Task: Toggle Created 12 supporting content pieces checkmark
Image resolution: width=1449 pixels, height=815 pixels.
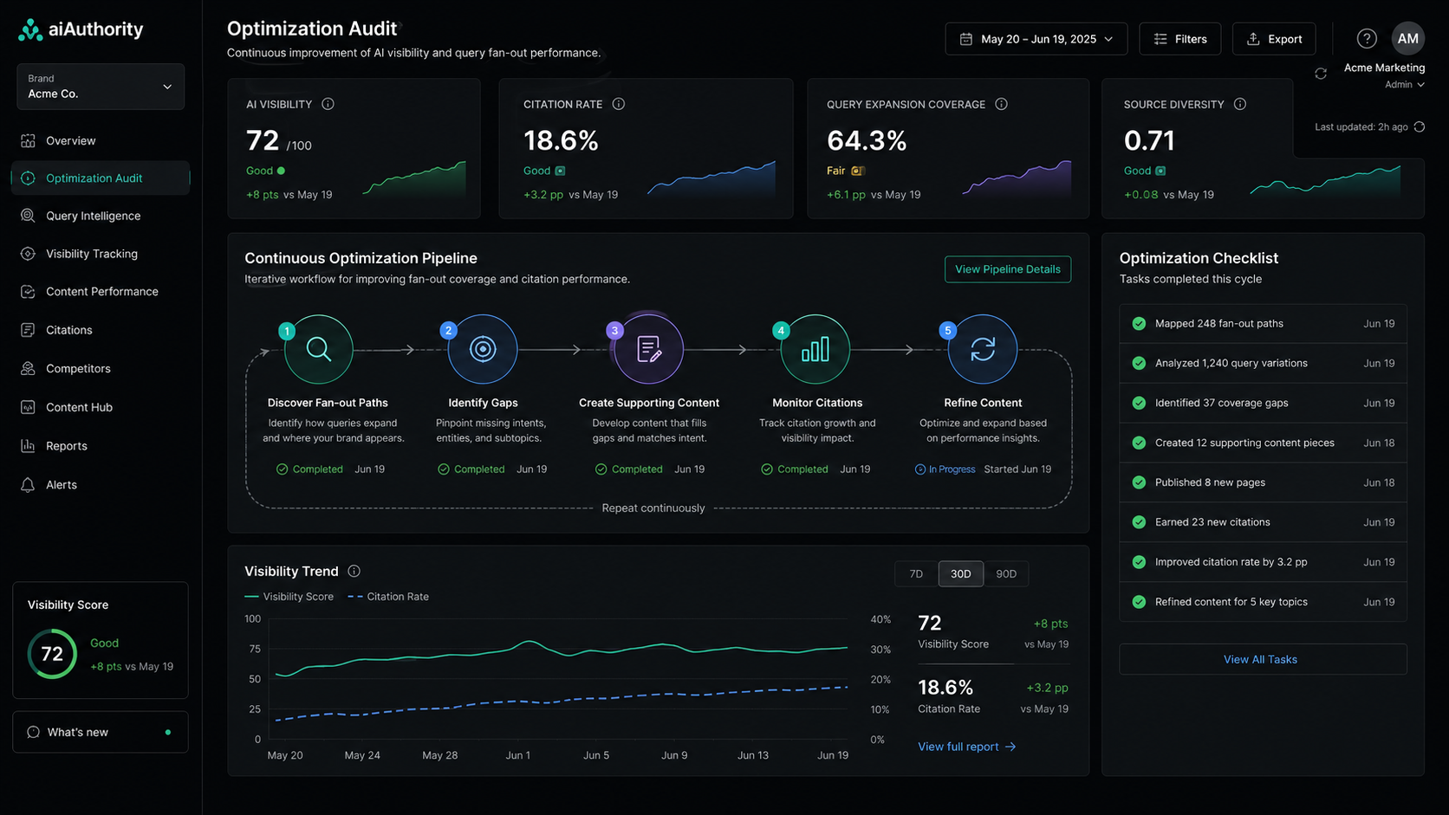Action: [x=1139, y=443]
